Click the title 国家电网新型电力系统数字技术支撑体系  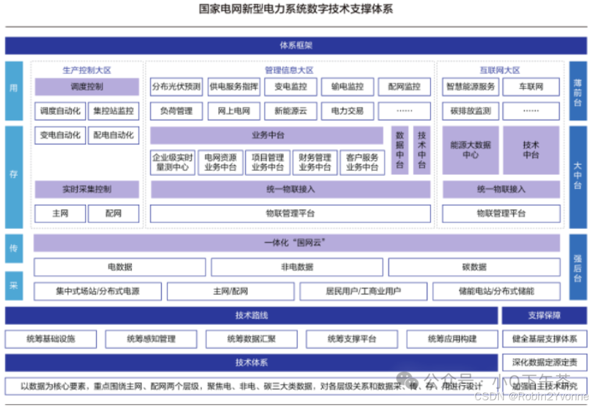(x=296, y=9)
